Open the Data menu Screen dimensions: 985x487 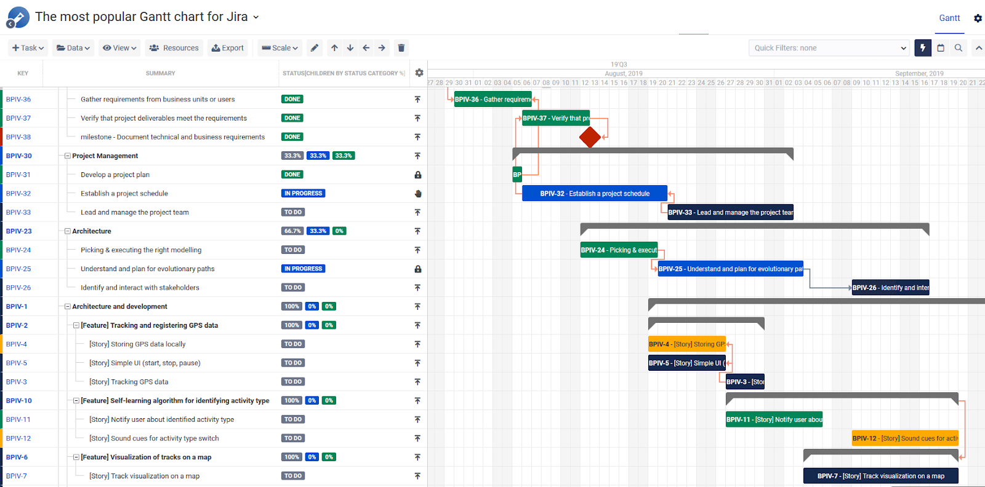click(73, 48)
